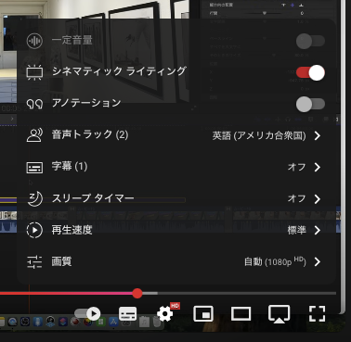
Task: Switch to theater mode icon
Action: [240, 314]
